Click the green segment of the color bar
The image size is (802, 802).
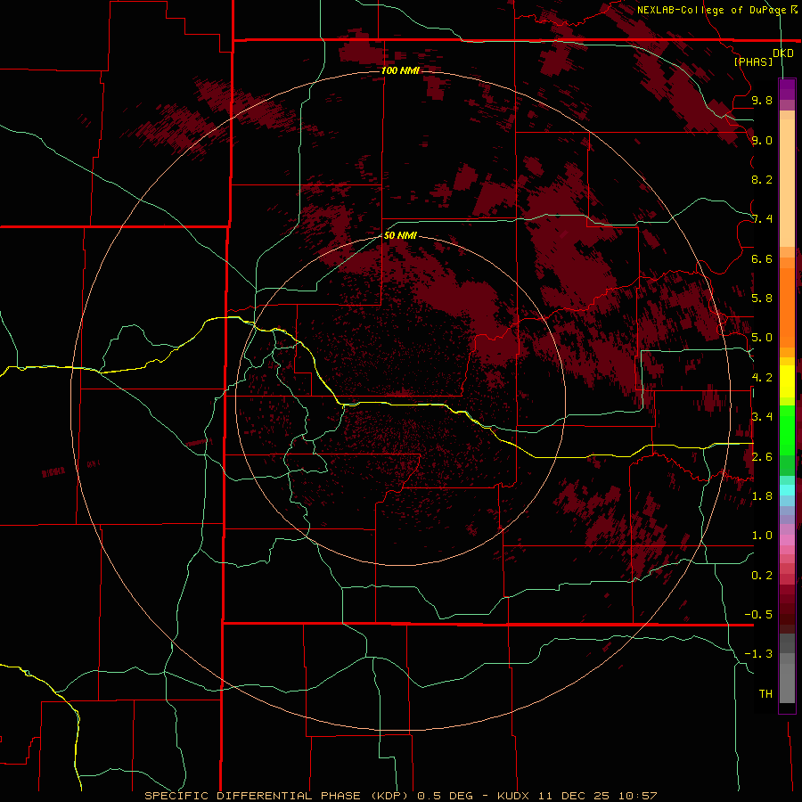click(x=787, y=430)
